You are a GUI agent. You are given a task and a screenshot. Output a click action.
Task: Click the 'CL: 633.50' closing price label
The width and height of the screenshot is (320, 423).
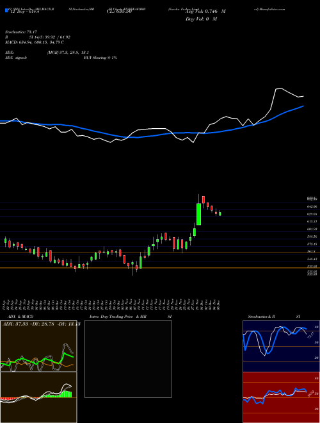(x=119, y=12)
